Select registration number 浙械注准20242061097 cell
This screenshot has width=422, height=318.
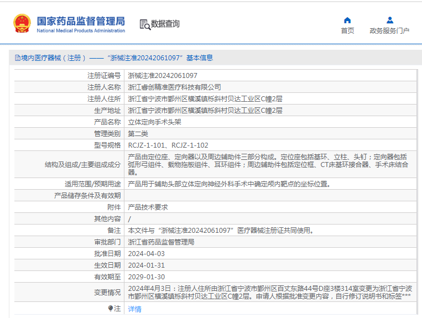(163, 76)
